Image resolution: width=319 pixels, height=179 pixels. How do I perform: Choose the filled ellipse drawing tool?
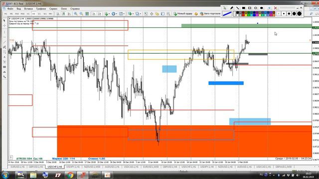tap(262, 8)
